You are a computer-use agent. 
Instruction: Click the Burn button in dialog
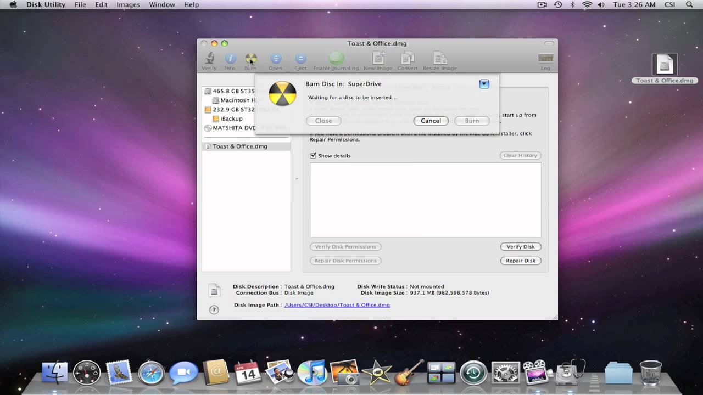[472, 121]
